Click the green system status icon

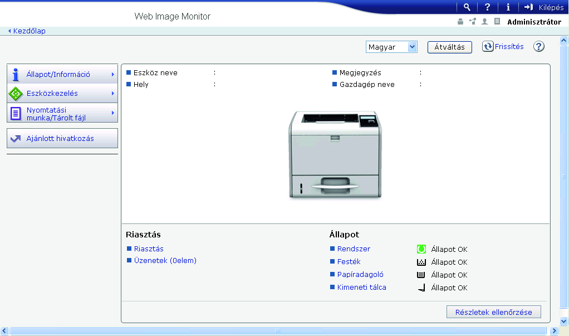click(x=421, y=249)
